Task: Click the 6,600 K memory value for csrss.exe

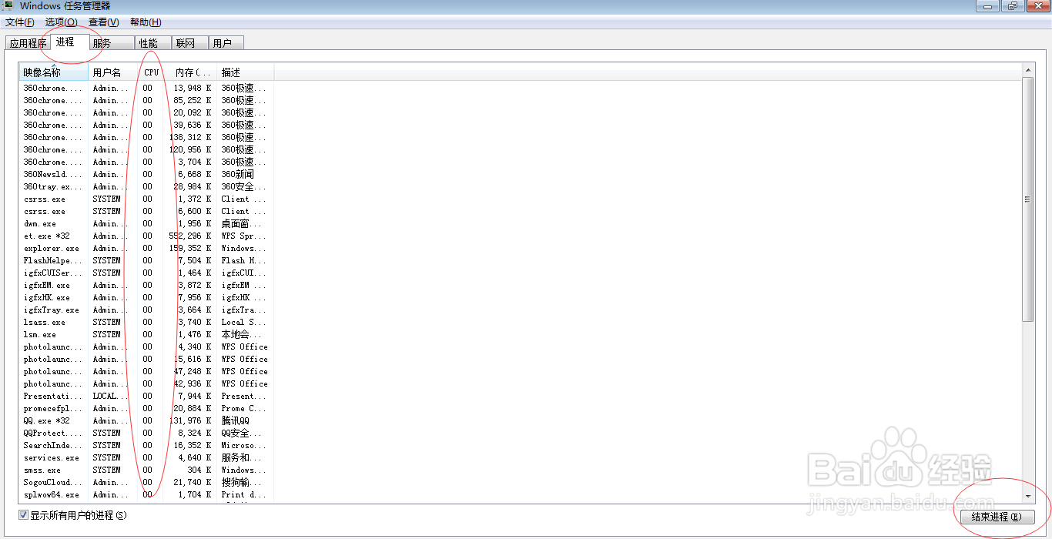Action: [x=196, y=211]
